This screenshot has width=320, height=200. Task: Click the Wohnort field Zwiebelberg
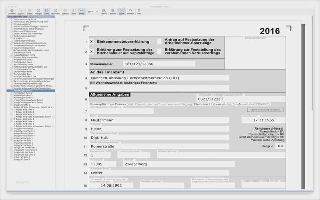[x=179, y=164]
